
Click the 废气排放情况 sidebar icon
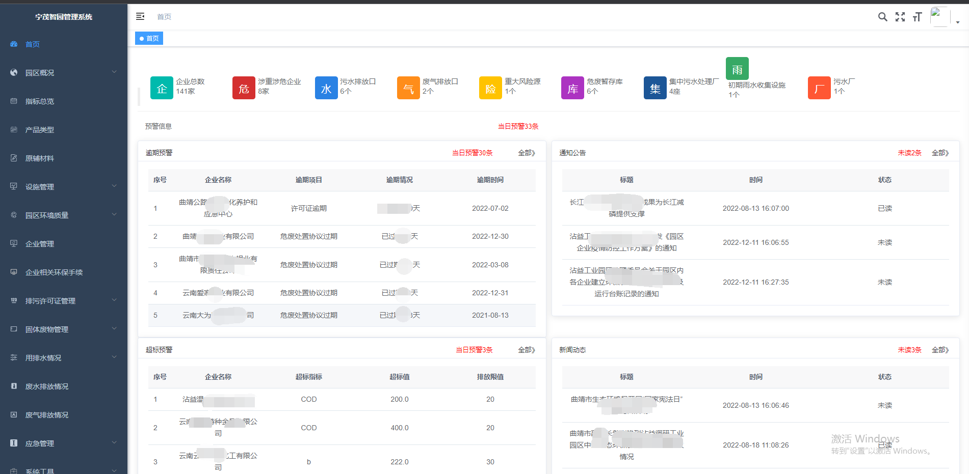pyautogui.click(x=14, y=415)
